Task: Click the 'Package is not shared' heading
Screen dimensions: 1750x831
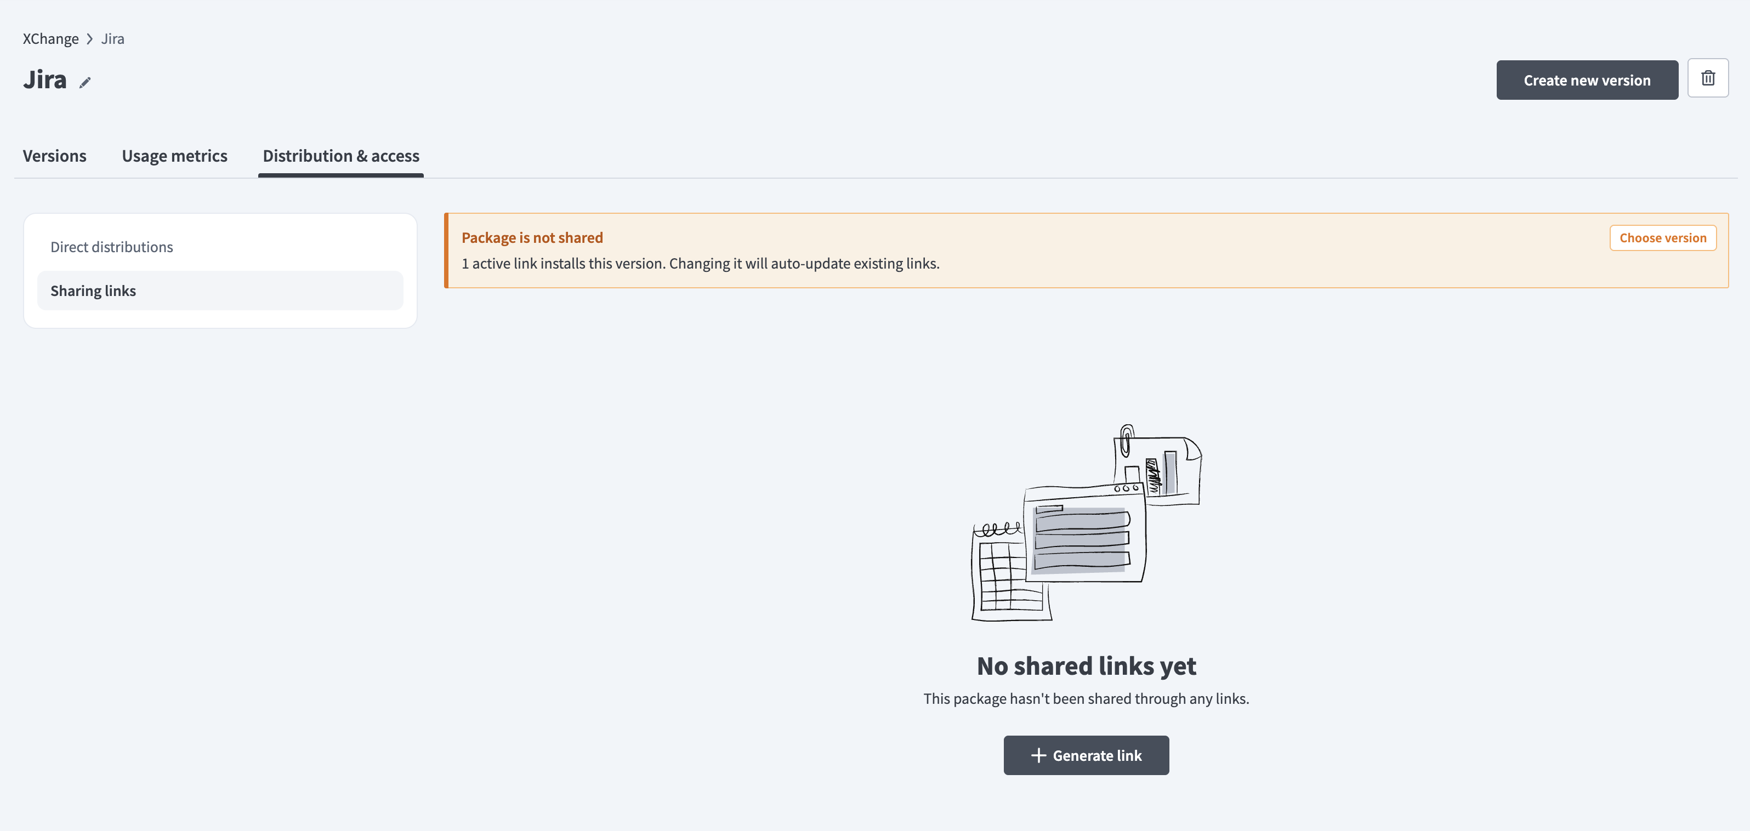Action: click(x=532, y=237)
